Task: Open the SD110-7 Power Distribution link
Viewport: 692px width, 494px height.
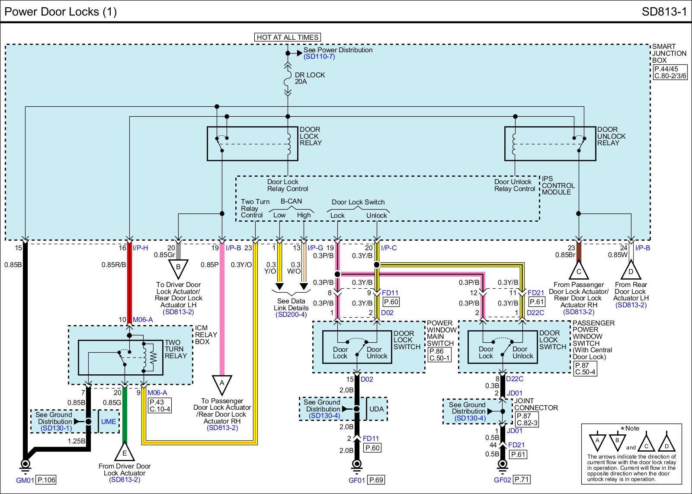Action: 319,57
